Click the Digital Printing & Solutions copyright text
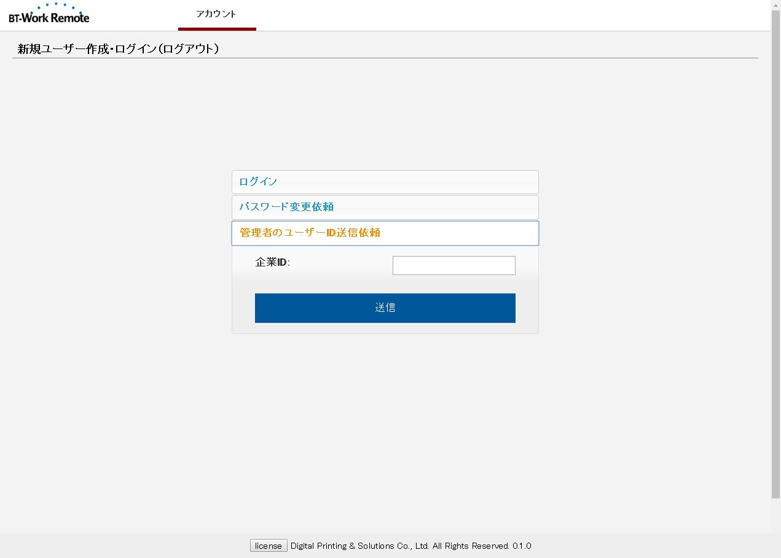Viewport: 781px width, 558px height. pos(359,546)
